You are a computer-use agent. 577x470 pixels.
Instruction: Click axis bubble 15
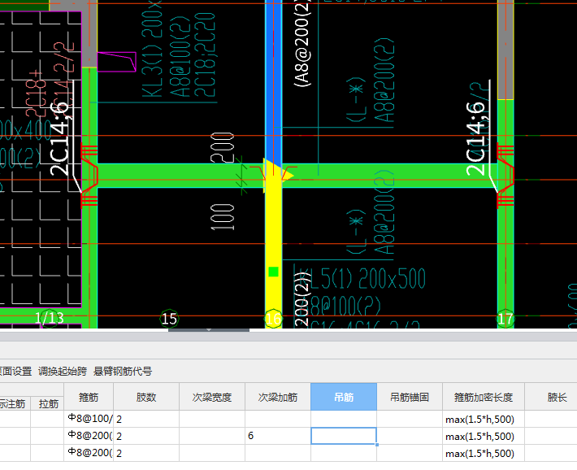[x=169, y=319]
